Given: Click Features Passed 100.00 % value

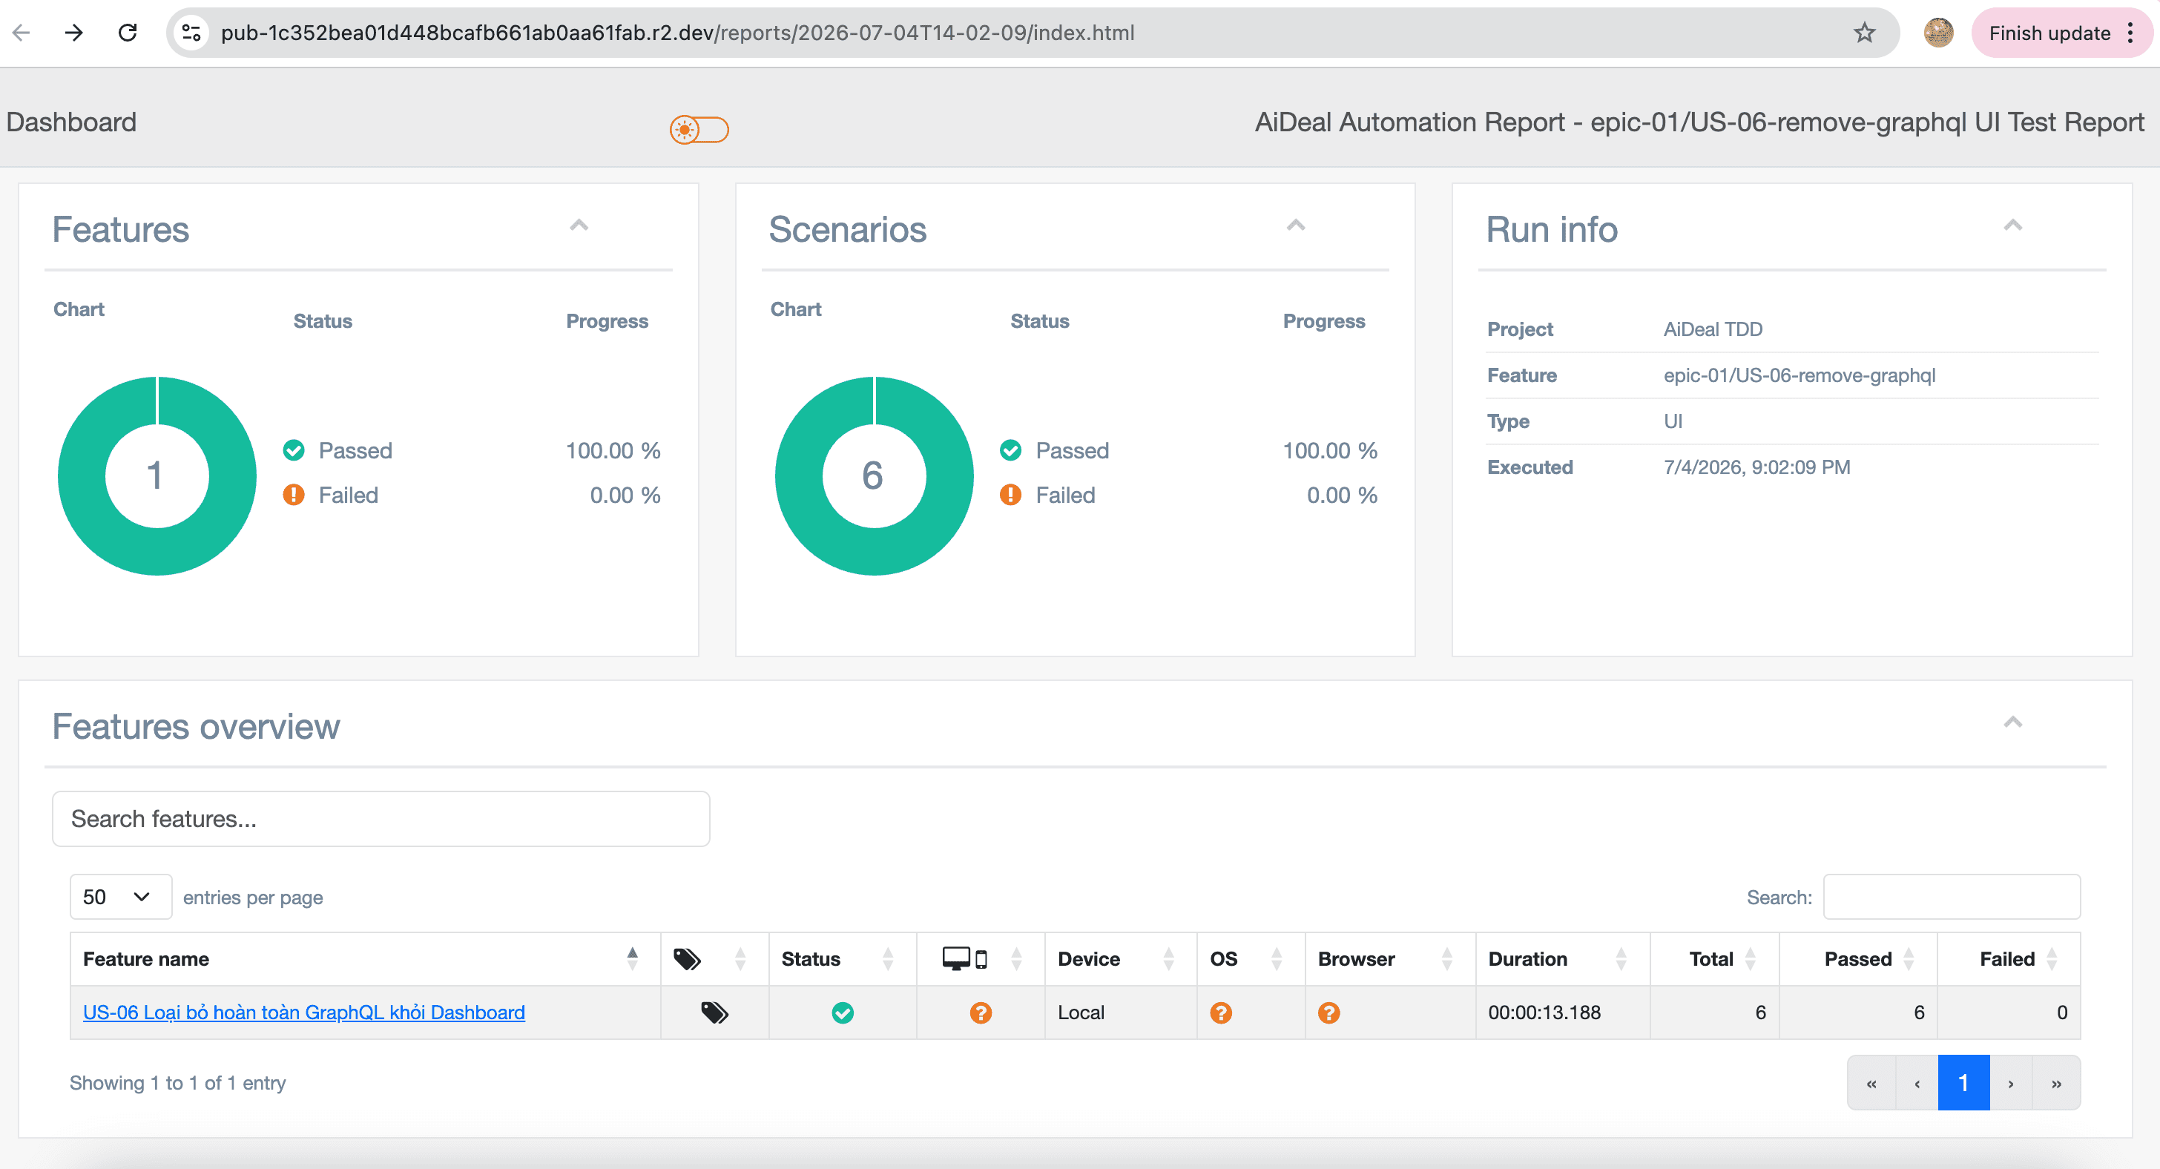Looking at the screenshot, I should coord(613,450).
